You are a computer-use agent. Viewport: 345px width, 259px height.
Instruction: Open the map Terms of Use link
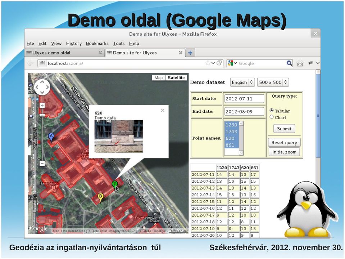pos(178,231)
